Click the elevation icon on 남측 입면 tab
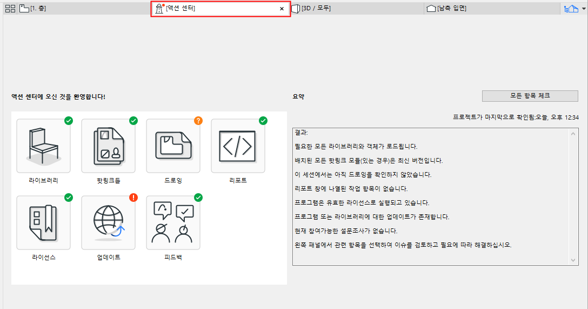This screenshot has width=588, height=309. 431,8
